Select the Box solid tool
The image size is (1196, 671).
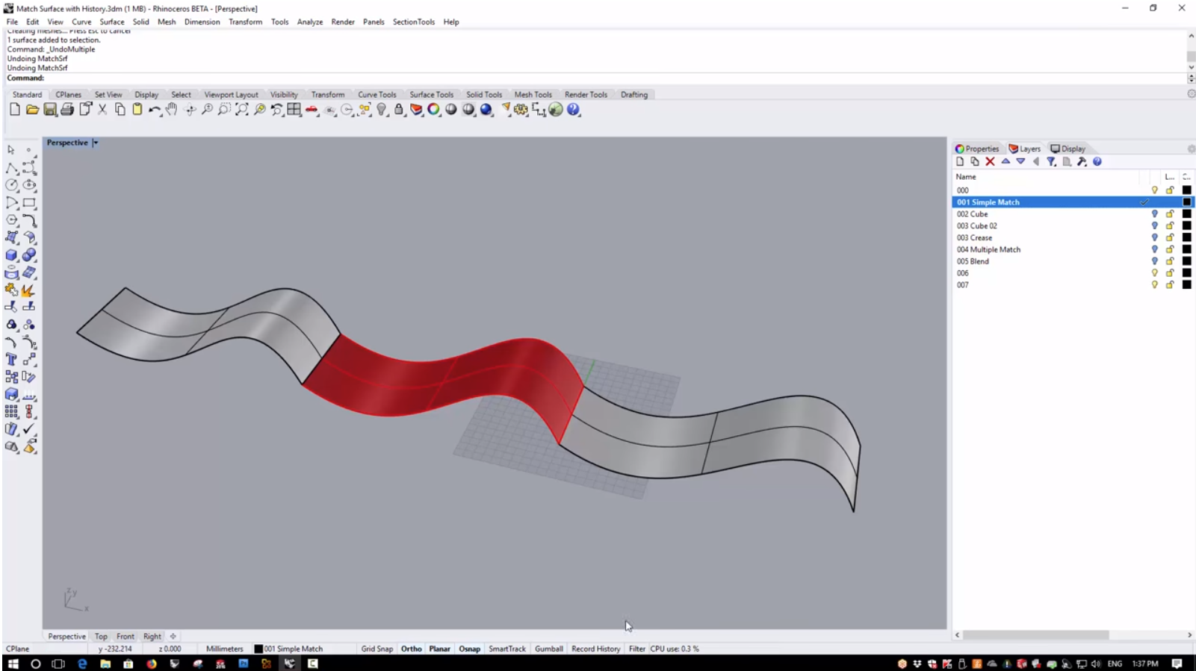point(12,255)
